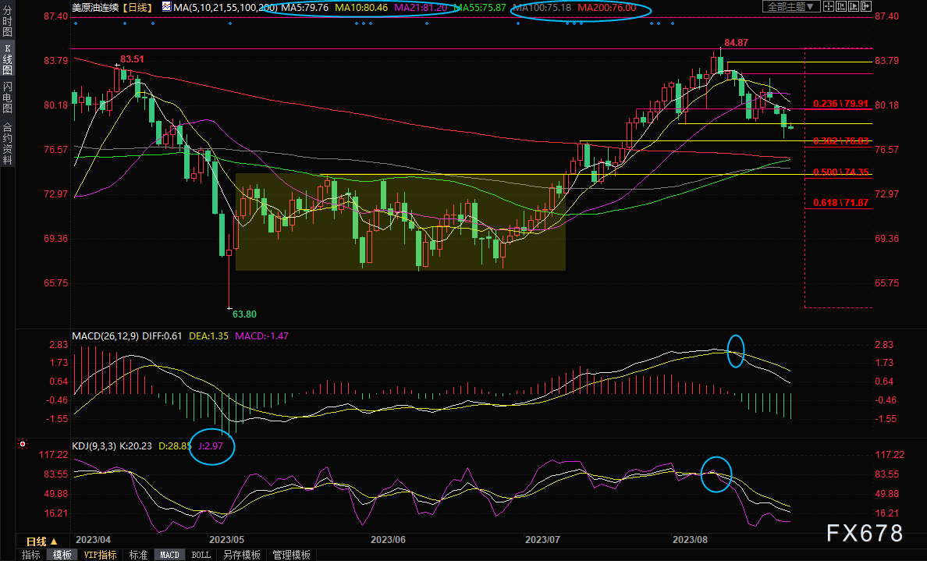
Task: Open the 全部主题 dropdown
Action: [791, 6]
